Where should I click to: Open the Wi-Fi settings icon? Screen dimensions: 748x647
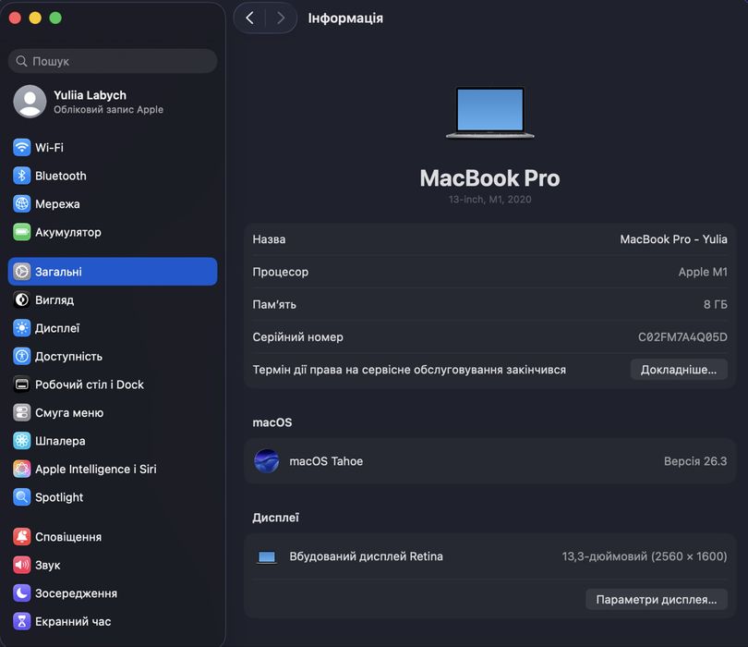pyautogui.click(x=21, y=148)
